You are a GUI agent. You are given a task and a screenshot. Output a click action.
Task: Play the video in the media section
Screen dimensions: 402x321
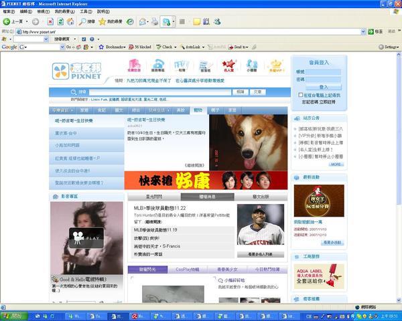coord(86,238)
